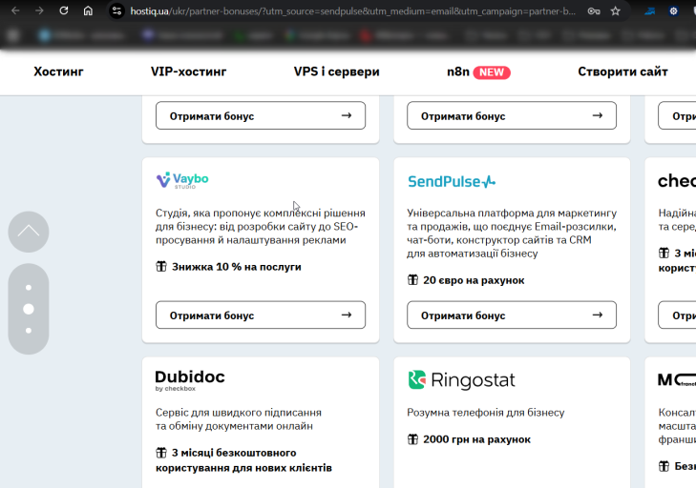
Task: Open site information icon in address bar
Action: [116, 10]
